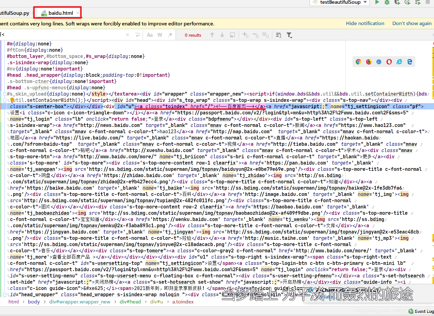Toggle Words (W) search option
This screenshot has width=434, height=316.
click(x=160, y=35)
